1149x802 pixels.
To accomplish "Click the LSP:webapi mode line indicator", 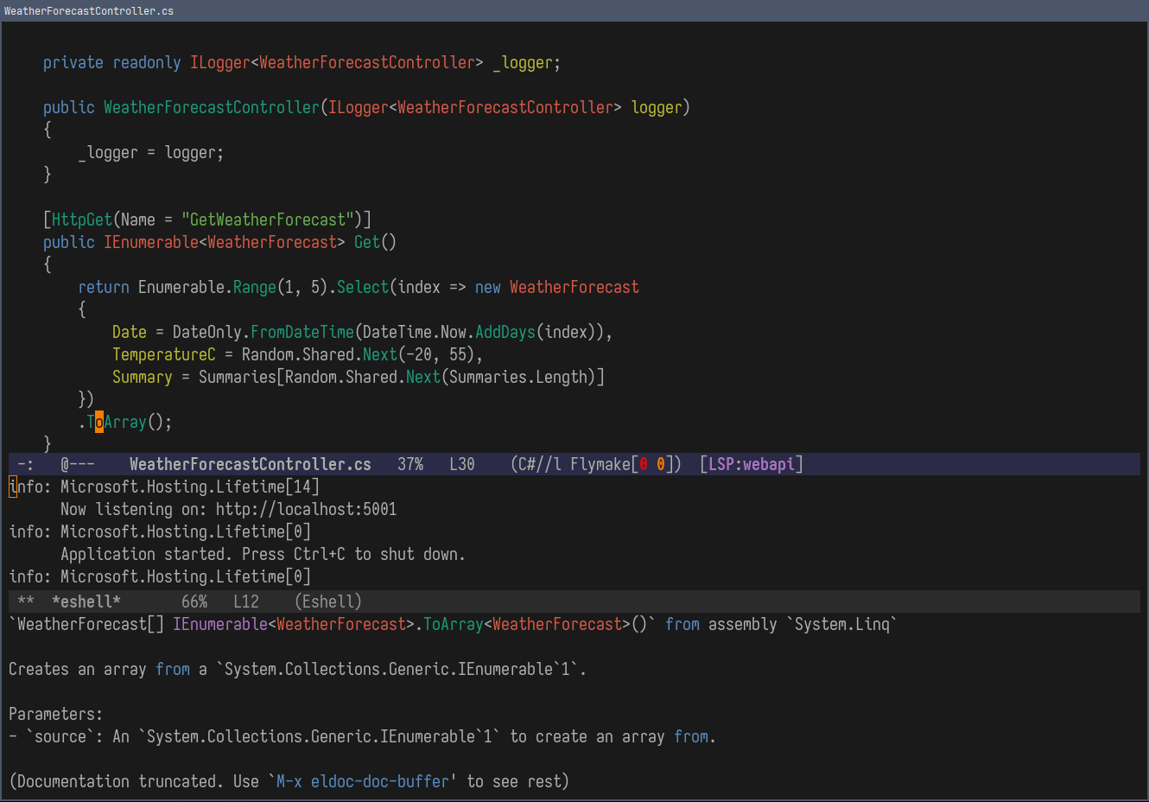I will point(752,464).
